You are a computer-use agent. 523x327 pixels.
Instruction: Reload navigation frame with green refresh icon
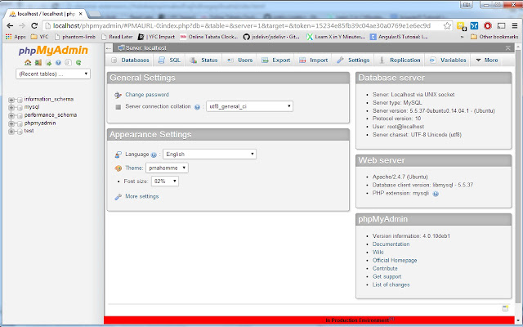(78, 63)
